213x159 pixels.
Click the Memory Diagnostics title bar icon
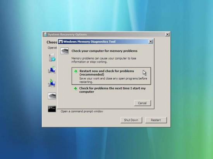tap(61, 42)
